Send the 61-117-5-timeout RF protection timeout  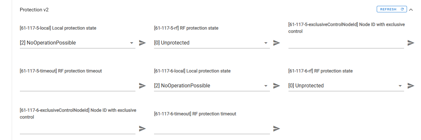pos(142,86)
